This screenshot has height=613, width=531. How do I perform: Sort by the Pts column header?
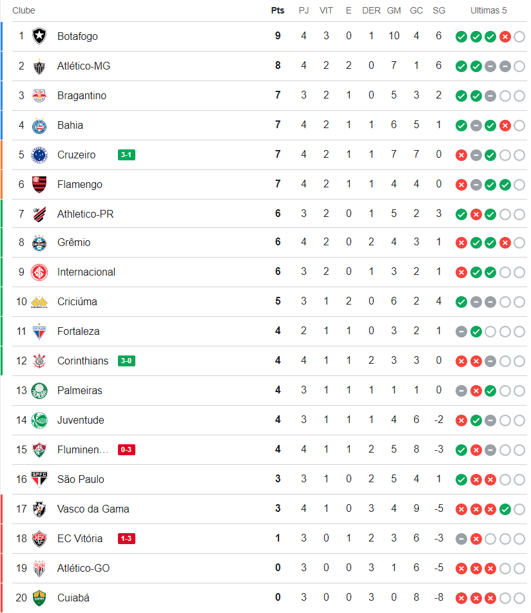pos(278,10)
